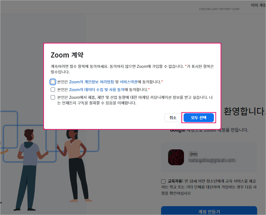The width and height of the screenshot is (266, 215).
Task: Click the 모두 선택 button
Action: point(199,118)
